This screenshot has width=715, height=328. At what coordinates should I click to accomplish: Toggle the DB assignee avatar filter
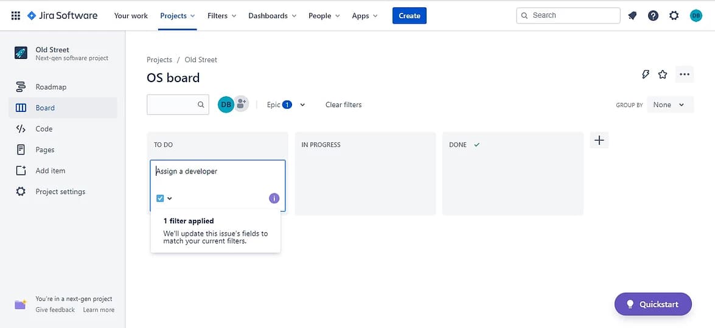[226, 105]
